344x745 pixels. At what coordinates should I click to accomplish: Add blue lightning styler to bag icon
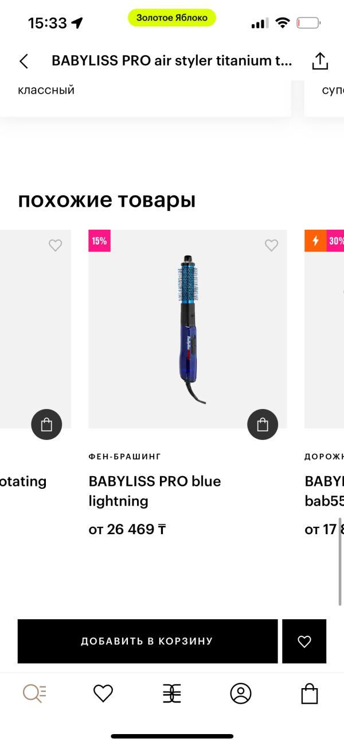(x=263, y=424)
